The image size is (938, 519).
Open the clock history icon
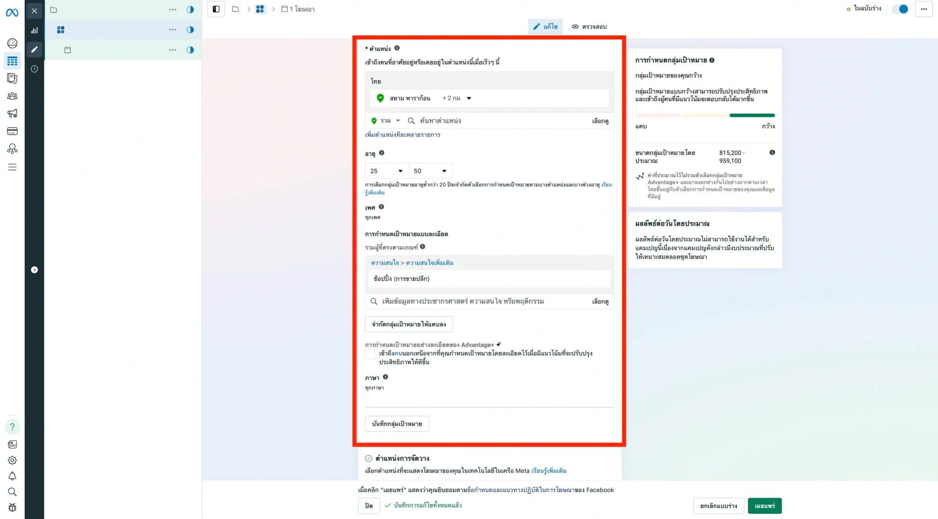34,69
